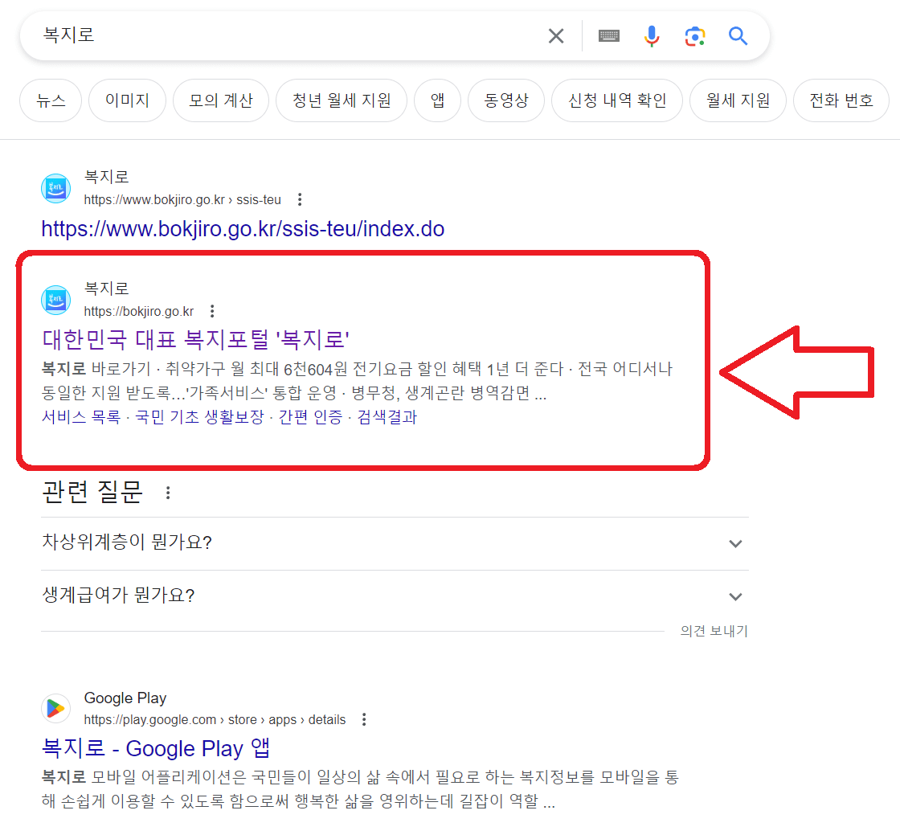Open the bokjiro.go.kr/ssis-teu/index.do result link

click(243, 229)
